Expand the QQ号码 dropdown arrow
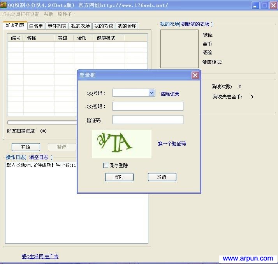Image resolution: width=278 pixels, height=264 pixels. pyautogui.click(x=152, y=93)
